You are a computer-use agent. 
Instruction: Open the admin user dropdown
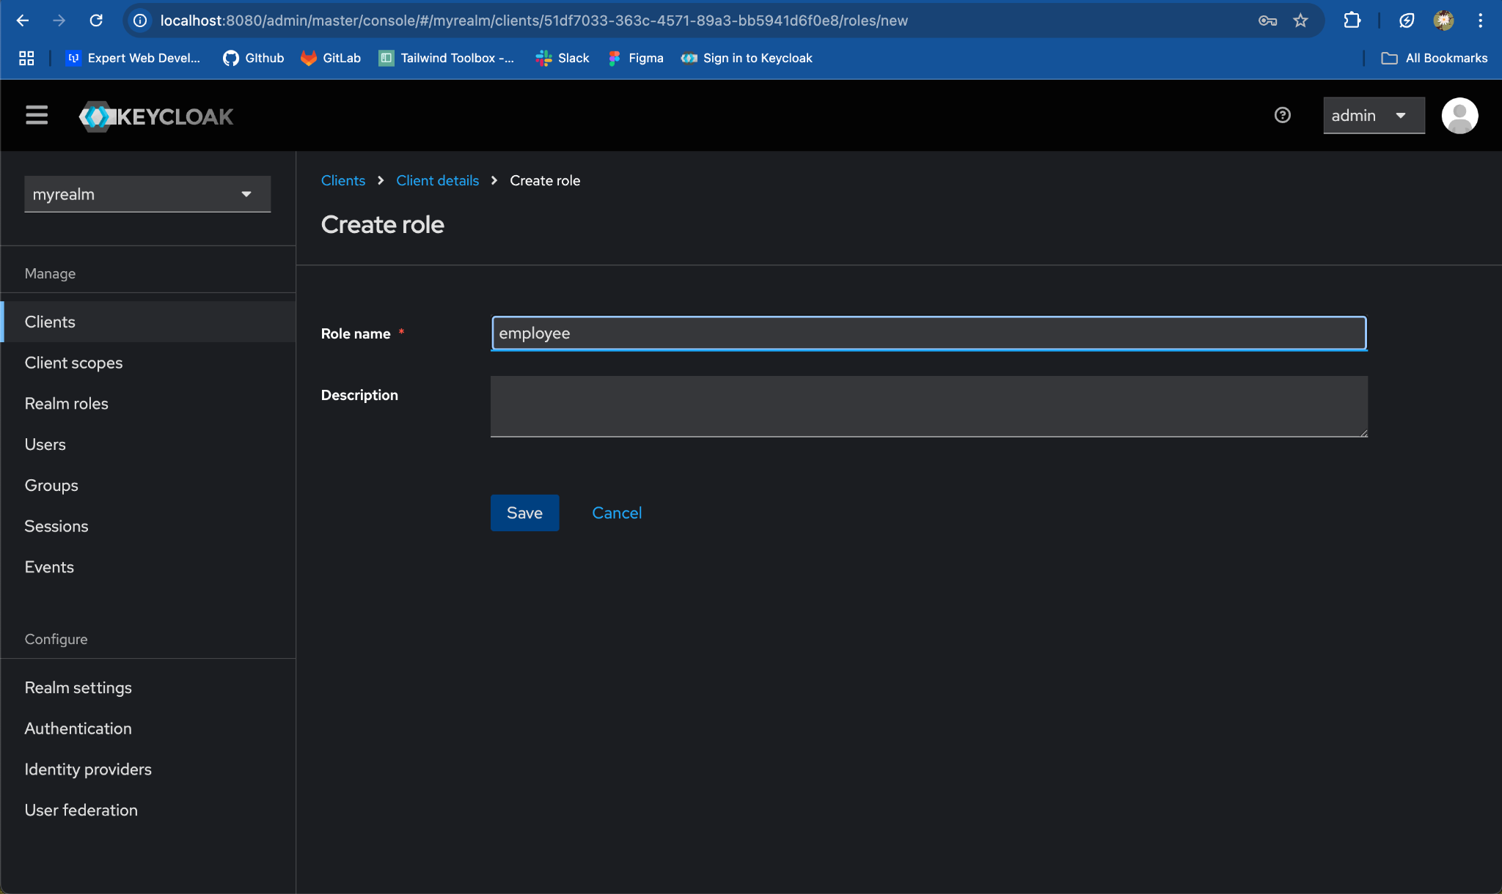click(x=1373, y=116)
